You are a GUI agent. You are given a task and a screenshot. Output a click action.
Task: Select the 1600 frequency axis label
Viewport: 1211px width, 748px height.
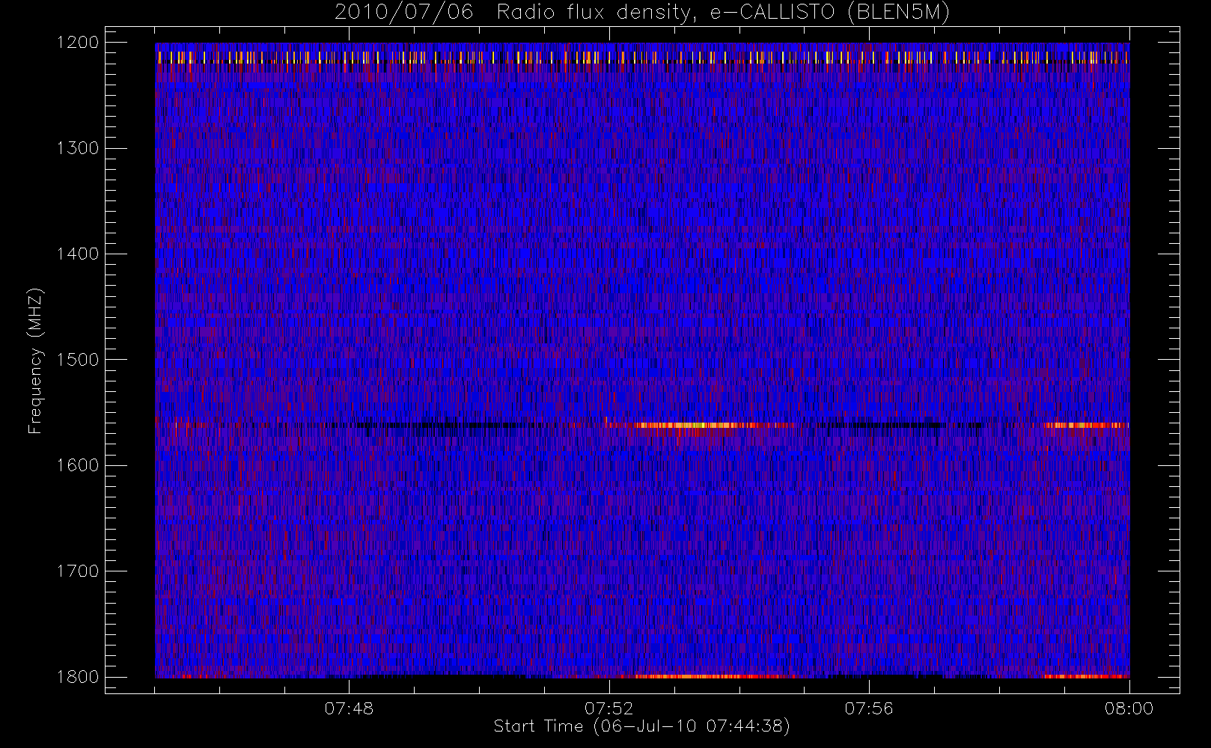79,465
